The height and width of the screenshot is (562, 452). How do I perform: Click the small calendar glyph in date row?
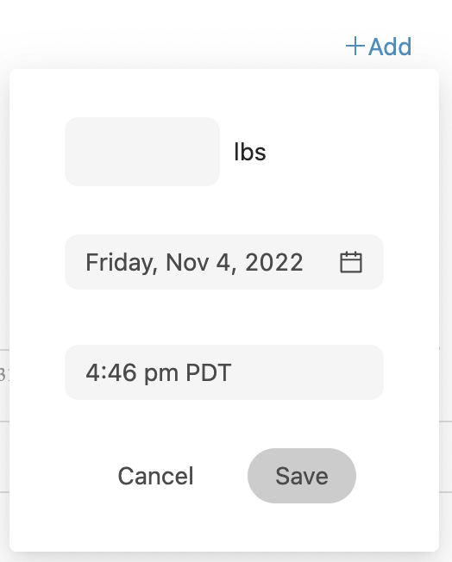coord(351,262)
